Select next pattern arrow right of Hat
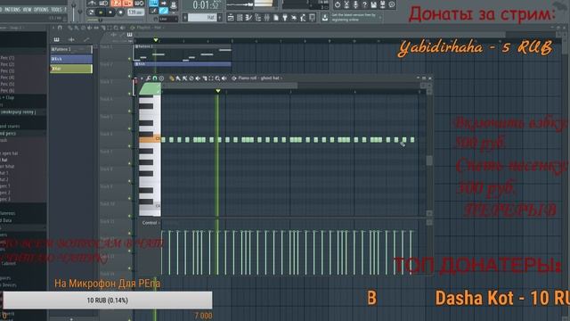 (220, 18)
